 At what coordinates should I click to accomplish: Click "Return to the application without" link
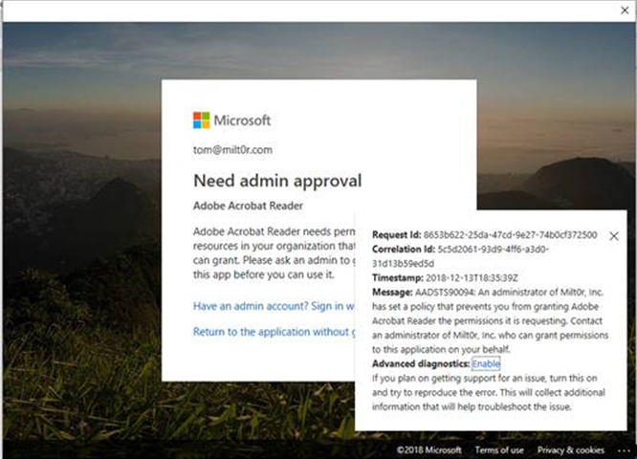(x=274, y=332)
